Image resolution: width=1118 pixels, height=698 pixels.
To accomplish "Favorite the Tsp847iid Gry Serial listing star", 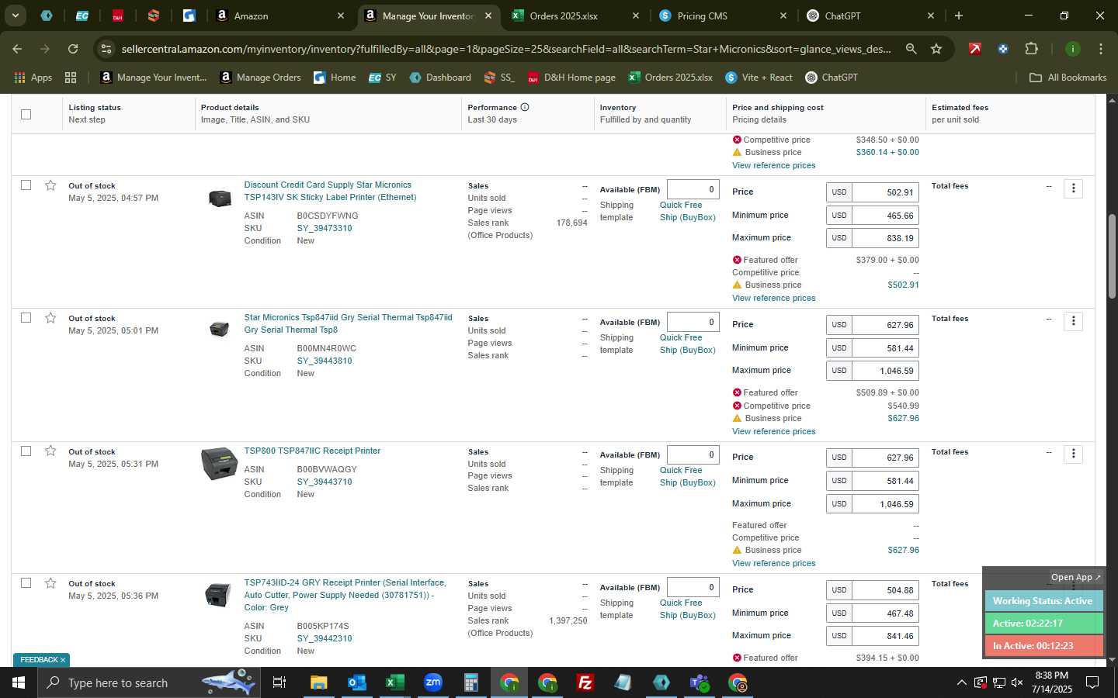I will (x=50, y=318).
